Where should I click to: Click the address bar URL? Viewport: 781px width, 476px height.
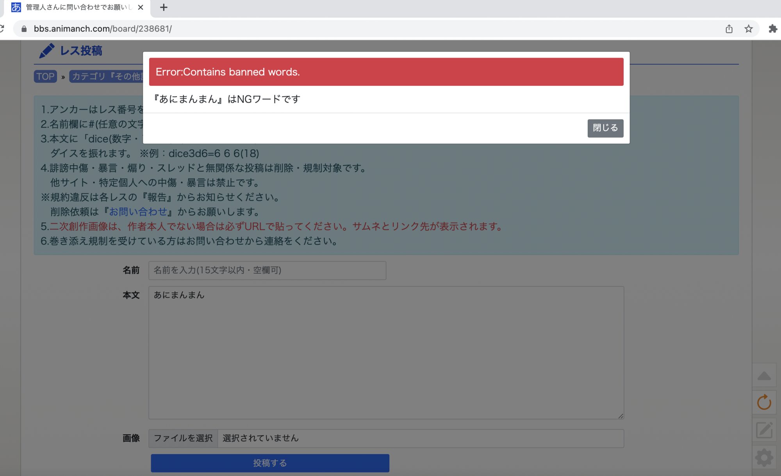pos(103,29)
